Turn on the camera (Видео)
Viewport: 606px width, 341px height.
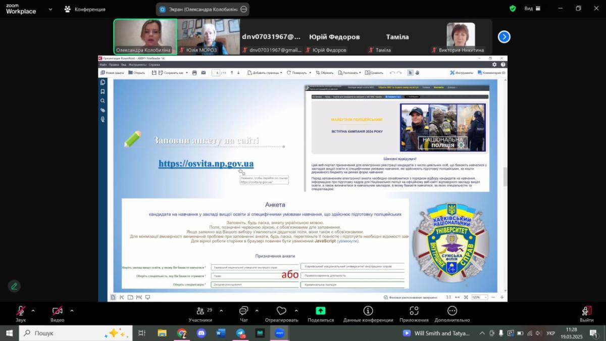(57, 311)
